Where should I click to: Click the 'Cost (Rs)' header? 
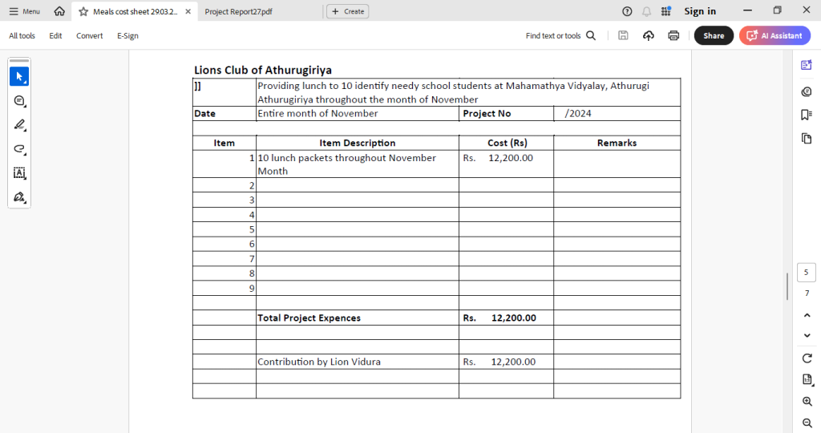click(507, 143)
